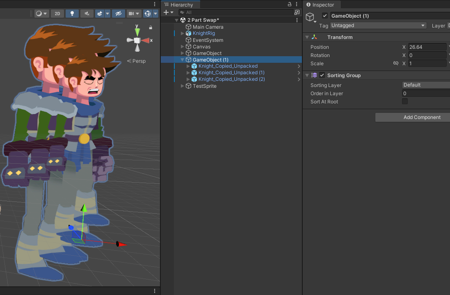
Task: Open Scene view more options menu
Action: coord(155,4)
